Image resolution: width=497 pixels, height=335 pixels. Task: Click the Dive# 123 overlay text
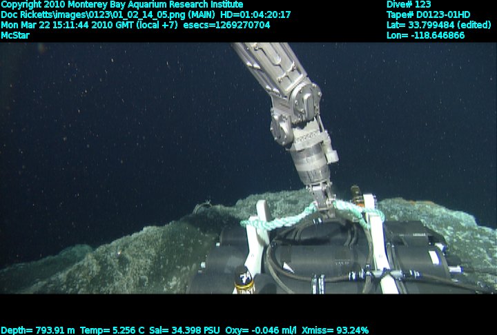pos(409,5)
